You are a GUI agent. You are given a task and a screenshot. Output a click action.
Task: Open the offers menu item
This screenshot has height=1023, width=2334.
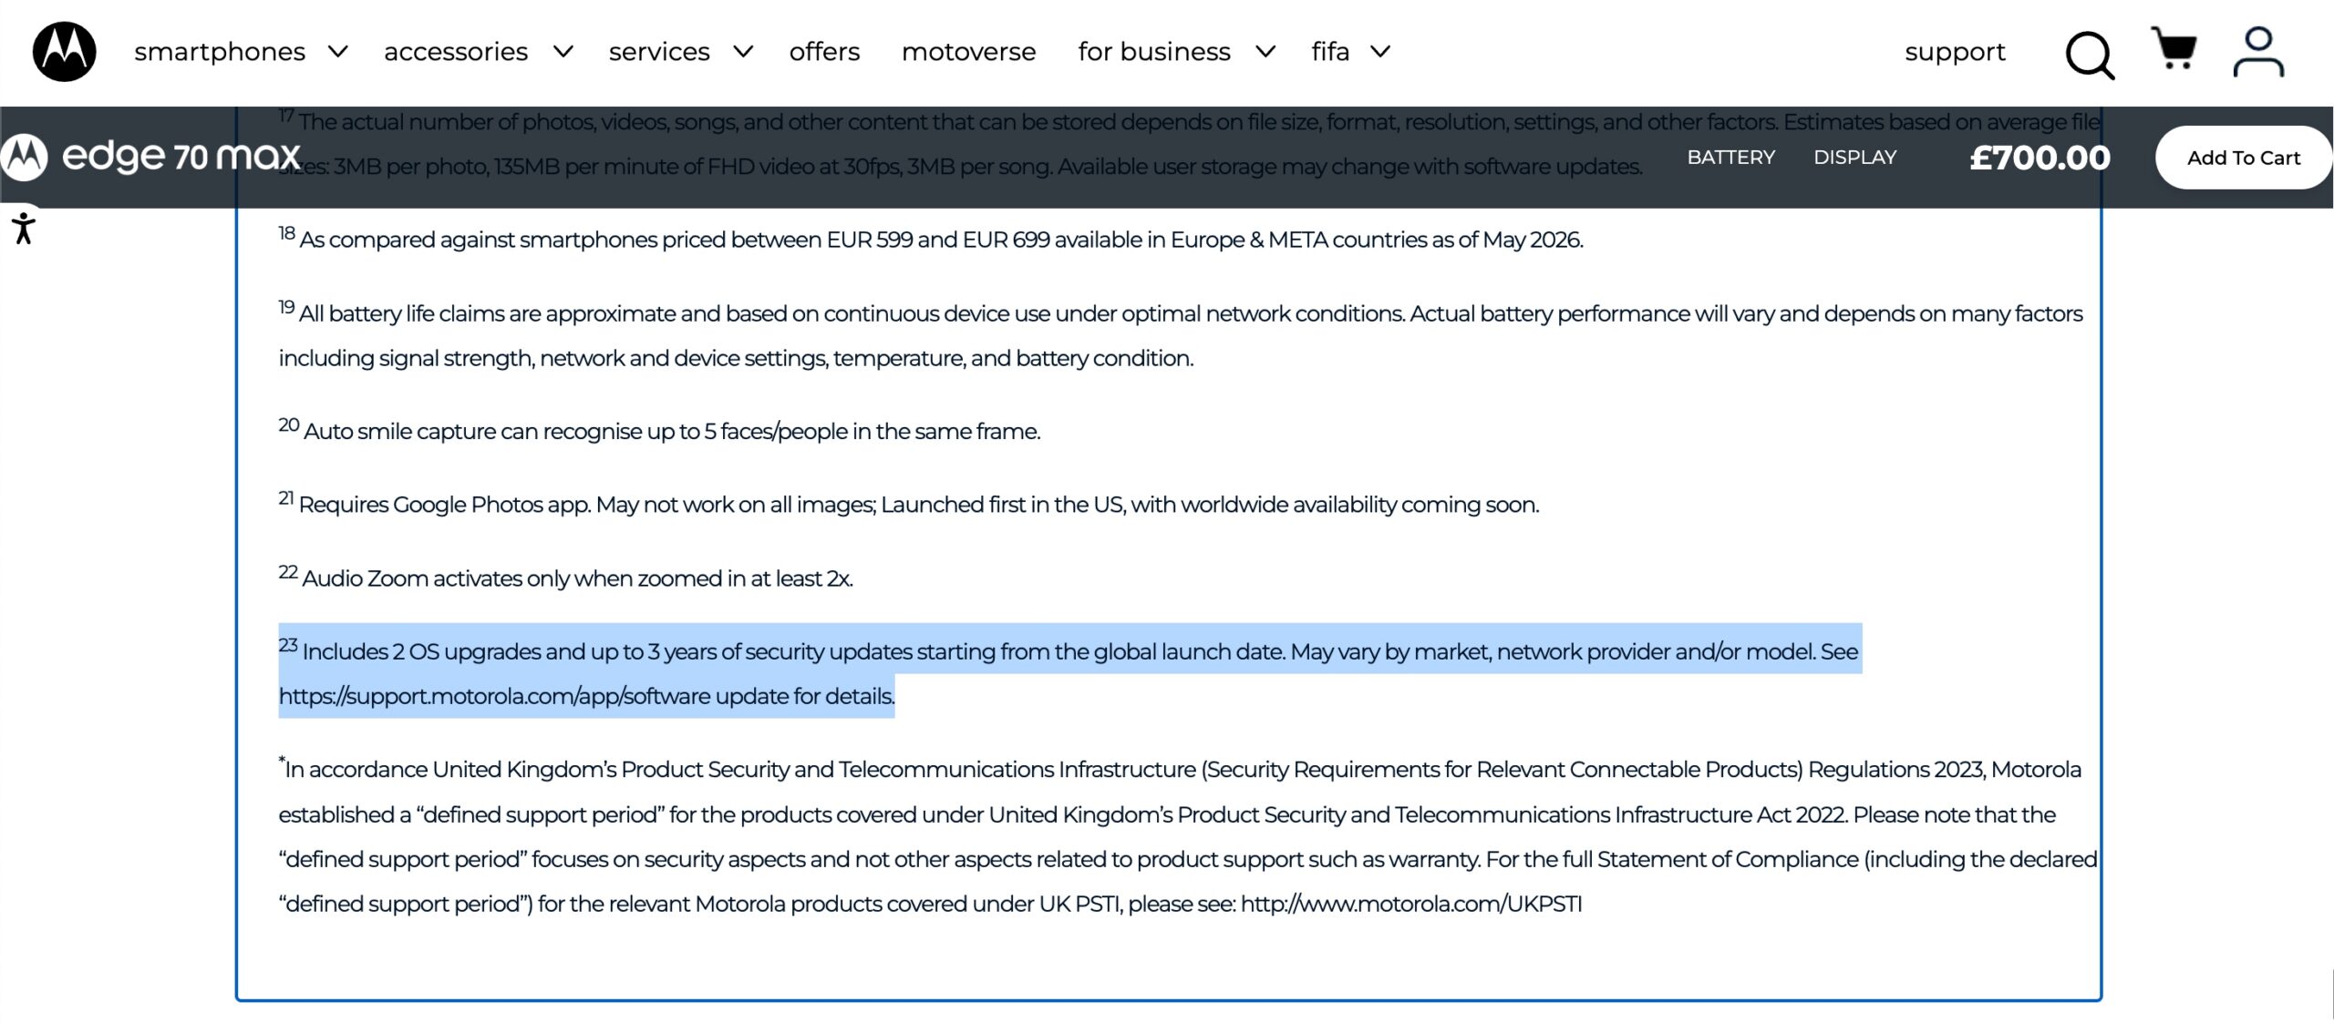(x=824, y=52)
